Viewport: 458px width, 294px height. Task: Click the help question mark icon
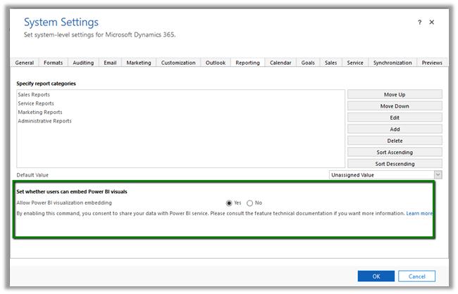pos(421,22)
